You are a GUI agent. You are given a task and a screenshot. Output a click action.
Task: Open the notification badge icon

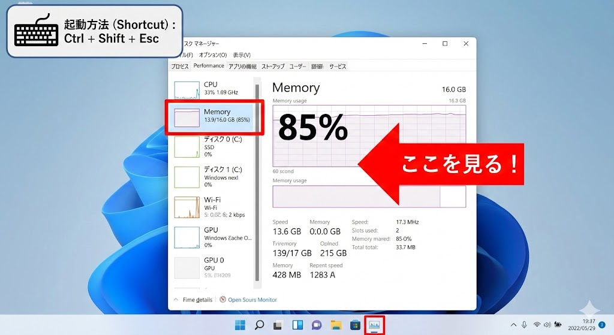(602, 325)
